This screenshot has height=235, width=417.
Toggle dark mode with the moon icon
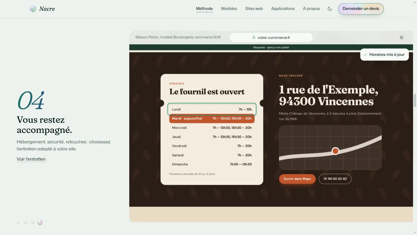point(330,9)
